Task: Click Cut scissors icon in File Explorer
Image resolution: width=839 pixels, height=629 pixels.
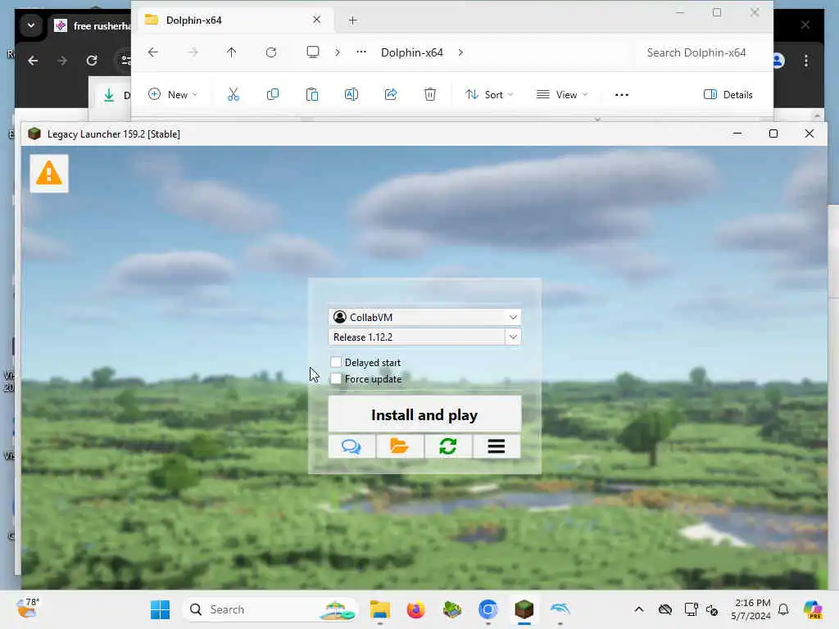Action: pos(234,95)
